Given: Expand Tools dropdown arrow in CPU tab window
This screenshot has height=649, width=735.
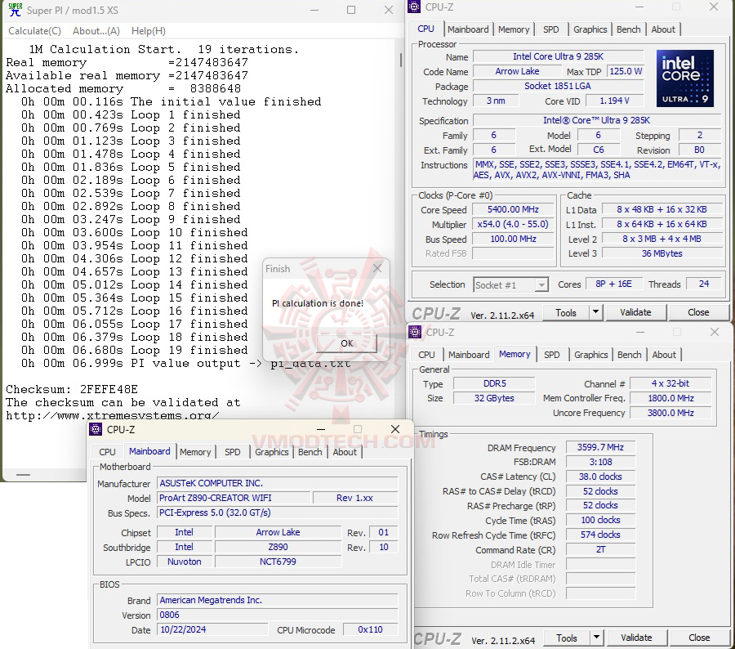Looking at the screenshot, I should tap(595, 312).
